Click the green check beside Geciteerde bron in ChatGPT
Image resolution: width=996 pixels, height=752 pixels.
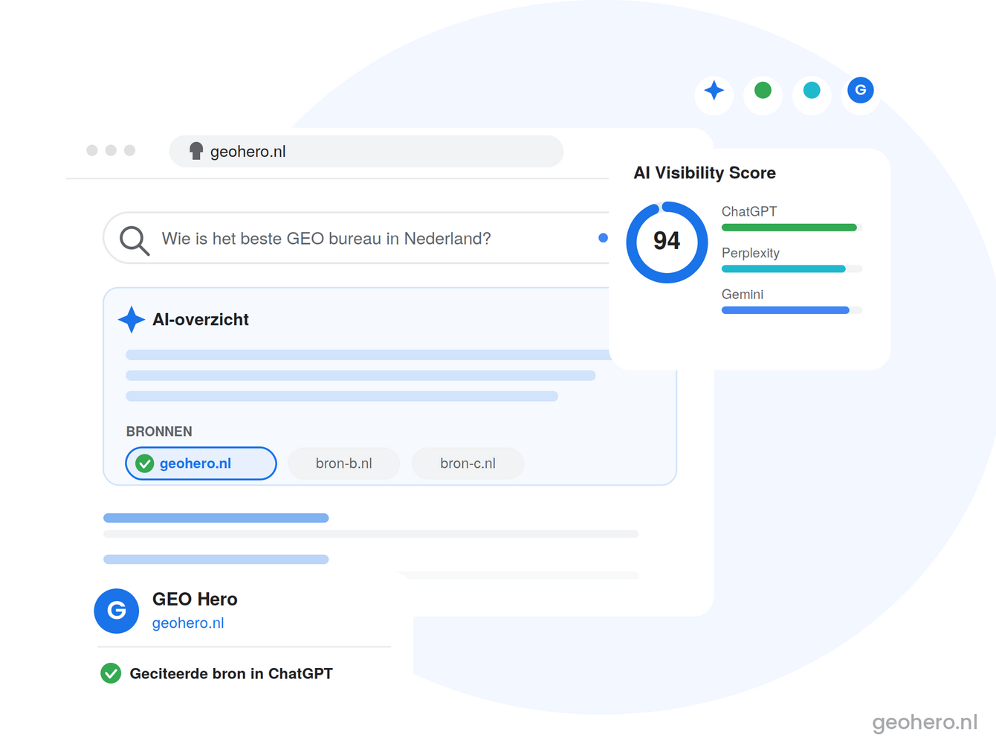(x=111, y=673)
